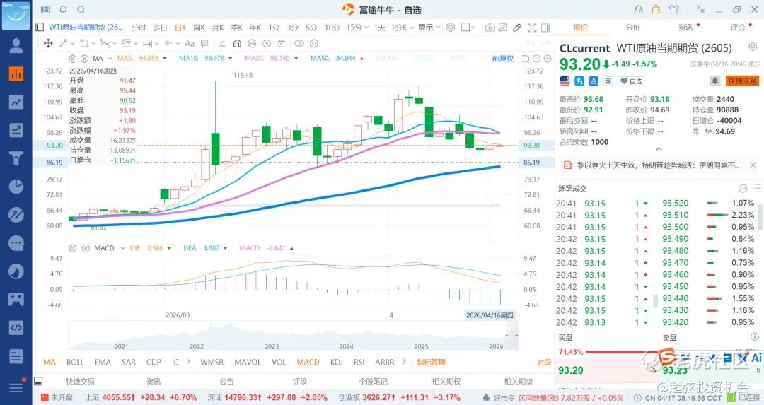Collapse quote details with the up chevron
The width and height of the screenshot is (764, 405).
click(x=659, y=149)
